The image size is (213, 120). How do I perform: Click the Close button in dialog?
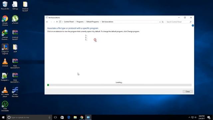[188, 92]
